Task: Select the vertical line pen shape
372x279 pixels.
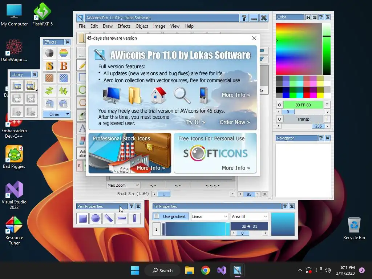Action: (134, 218)
